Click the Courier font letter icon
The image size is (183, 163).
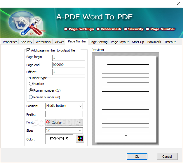[x=48, y=122]
